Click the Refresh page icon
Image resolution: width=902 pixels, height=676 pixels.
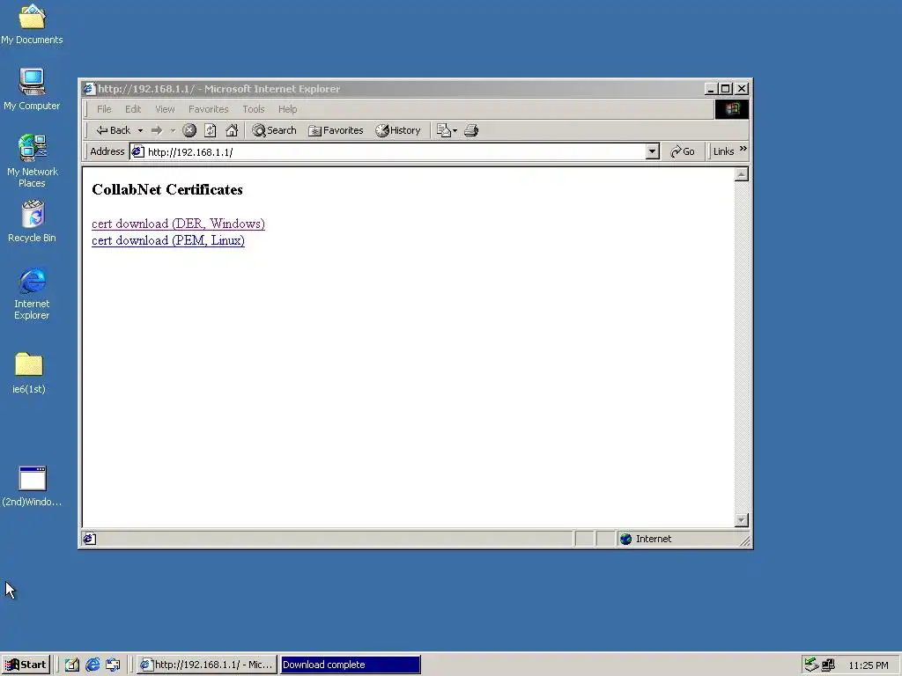tap(211, 130)
